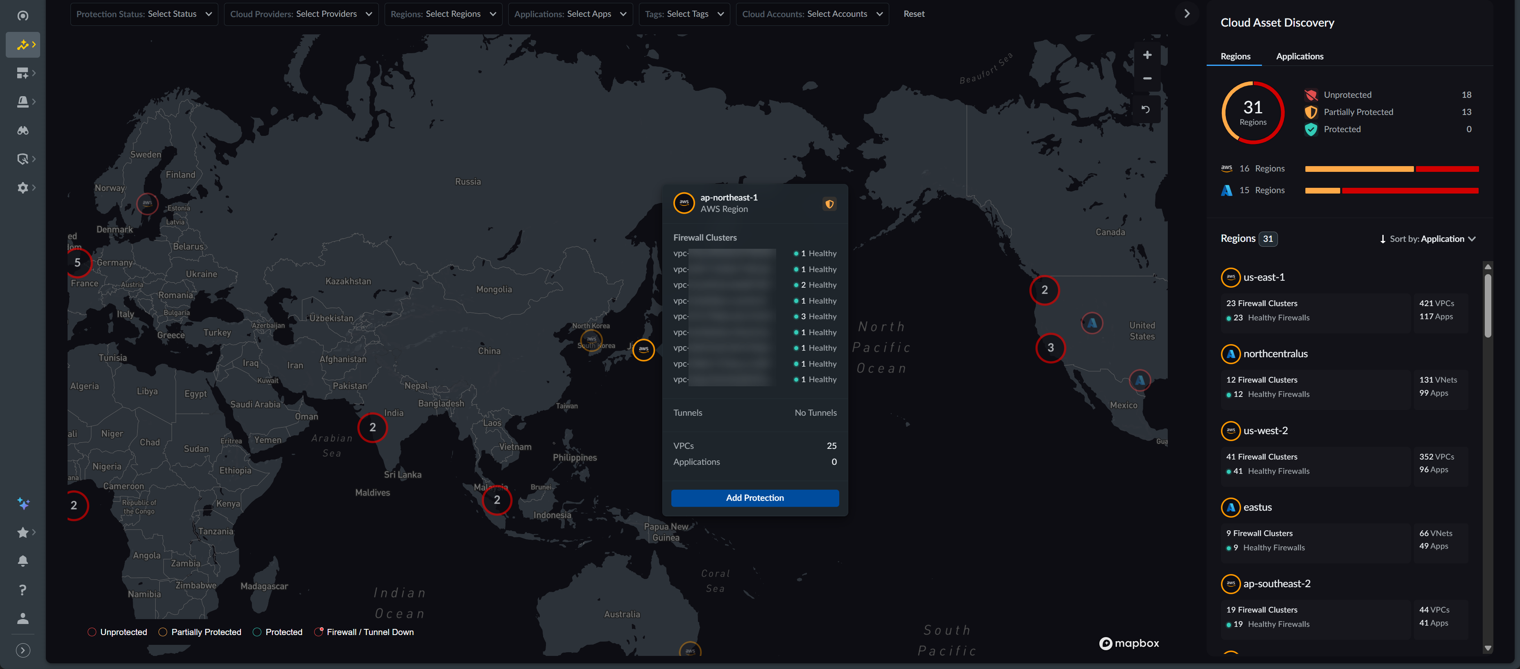Reset map view with rotate arrow icon
Image resolution: width=1520 pixels, height=669 pixels.
pyautogui.click(x=1145, y=109)
